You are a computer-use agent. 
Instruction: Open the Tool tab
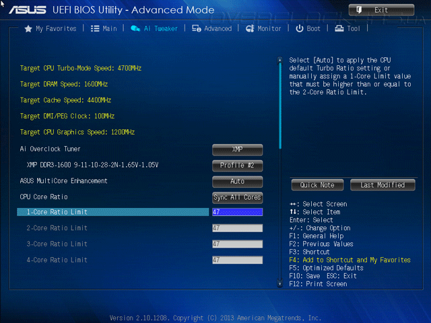[347, 28]
